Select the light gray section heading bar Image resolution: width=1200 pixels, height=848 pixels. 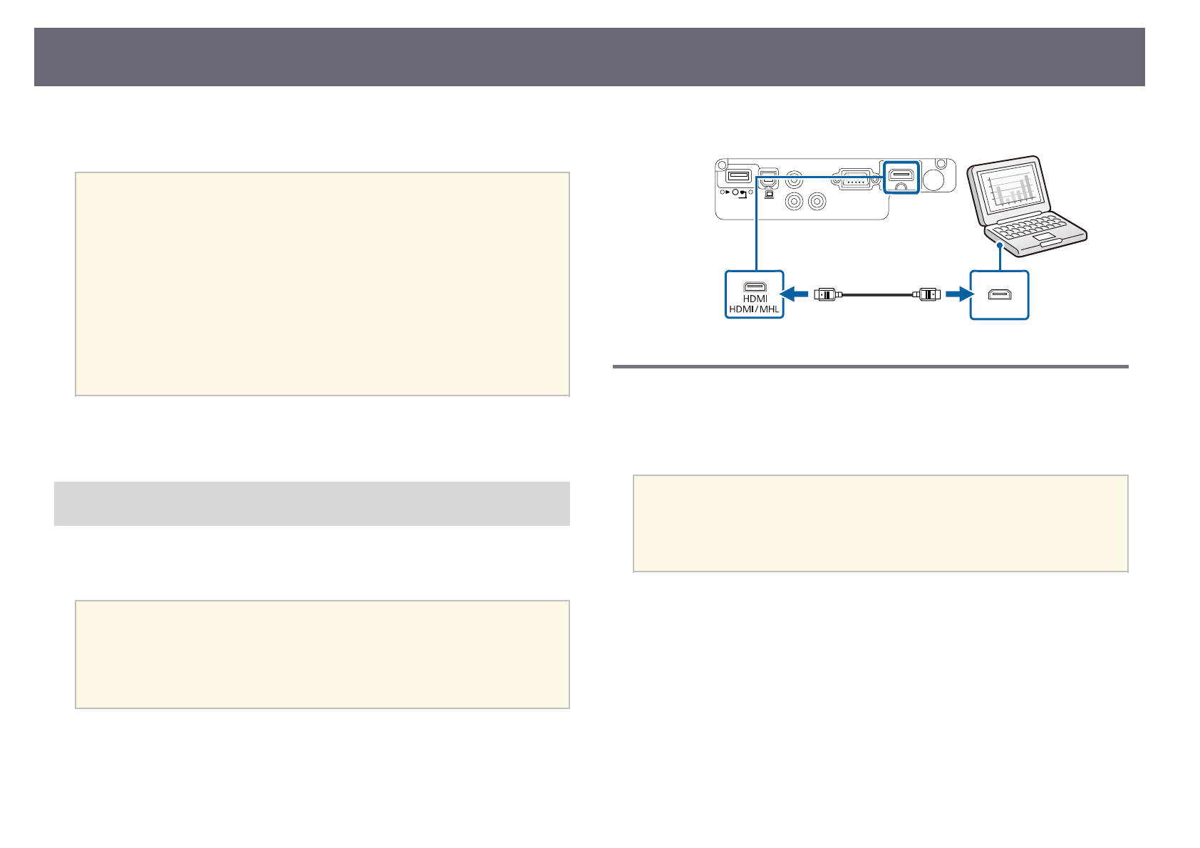tap(312, 504)
